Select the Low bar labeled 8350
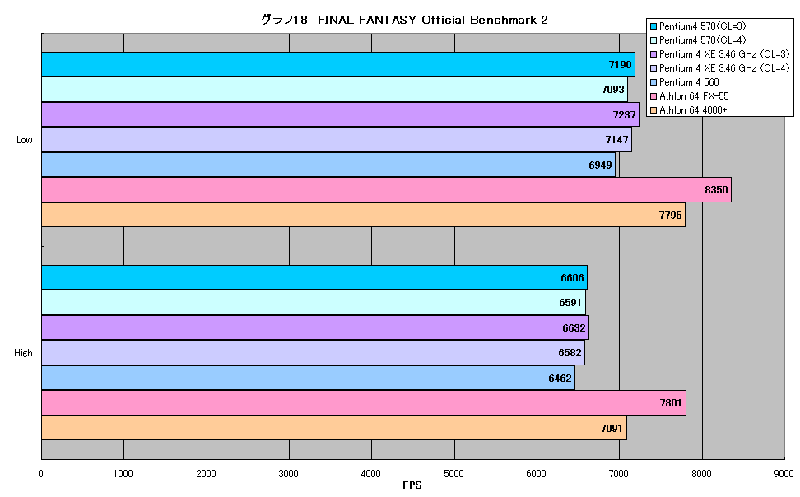 pos(386,190)
